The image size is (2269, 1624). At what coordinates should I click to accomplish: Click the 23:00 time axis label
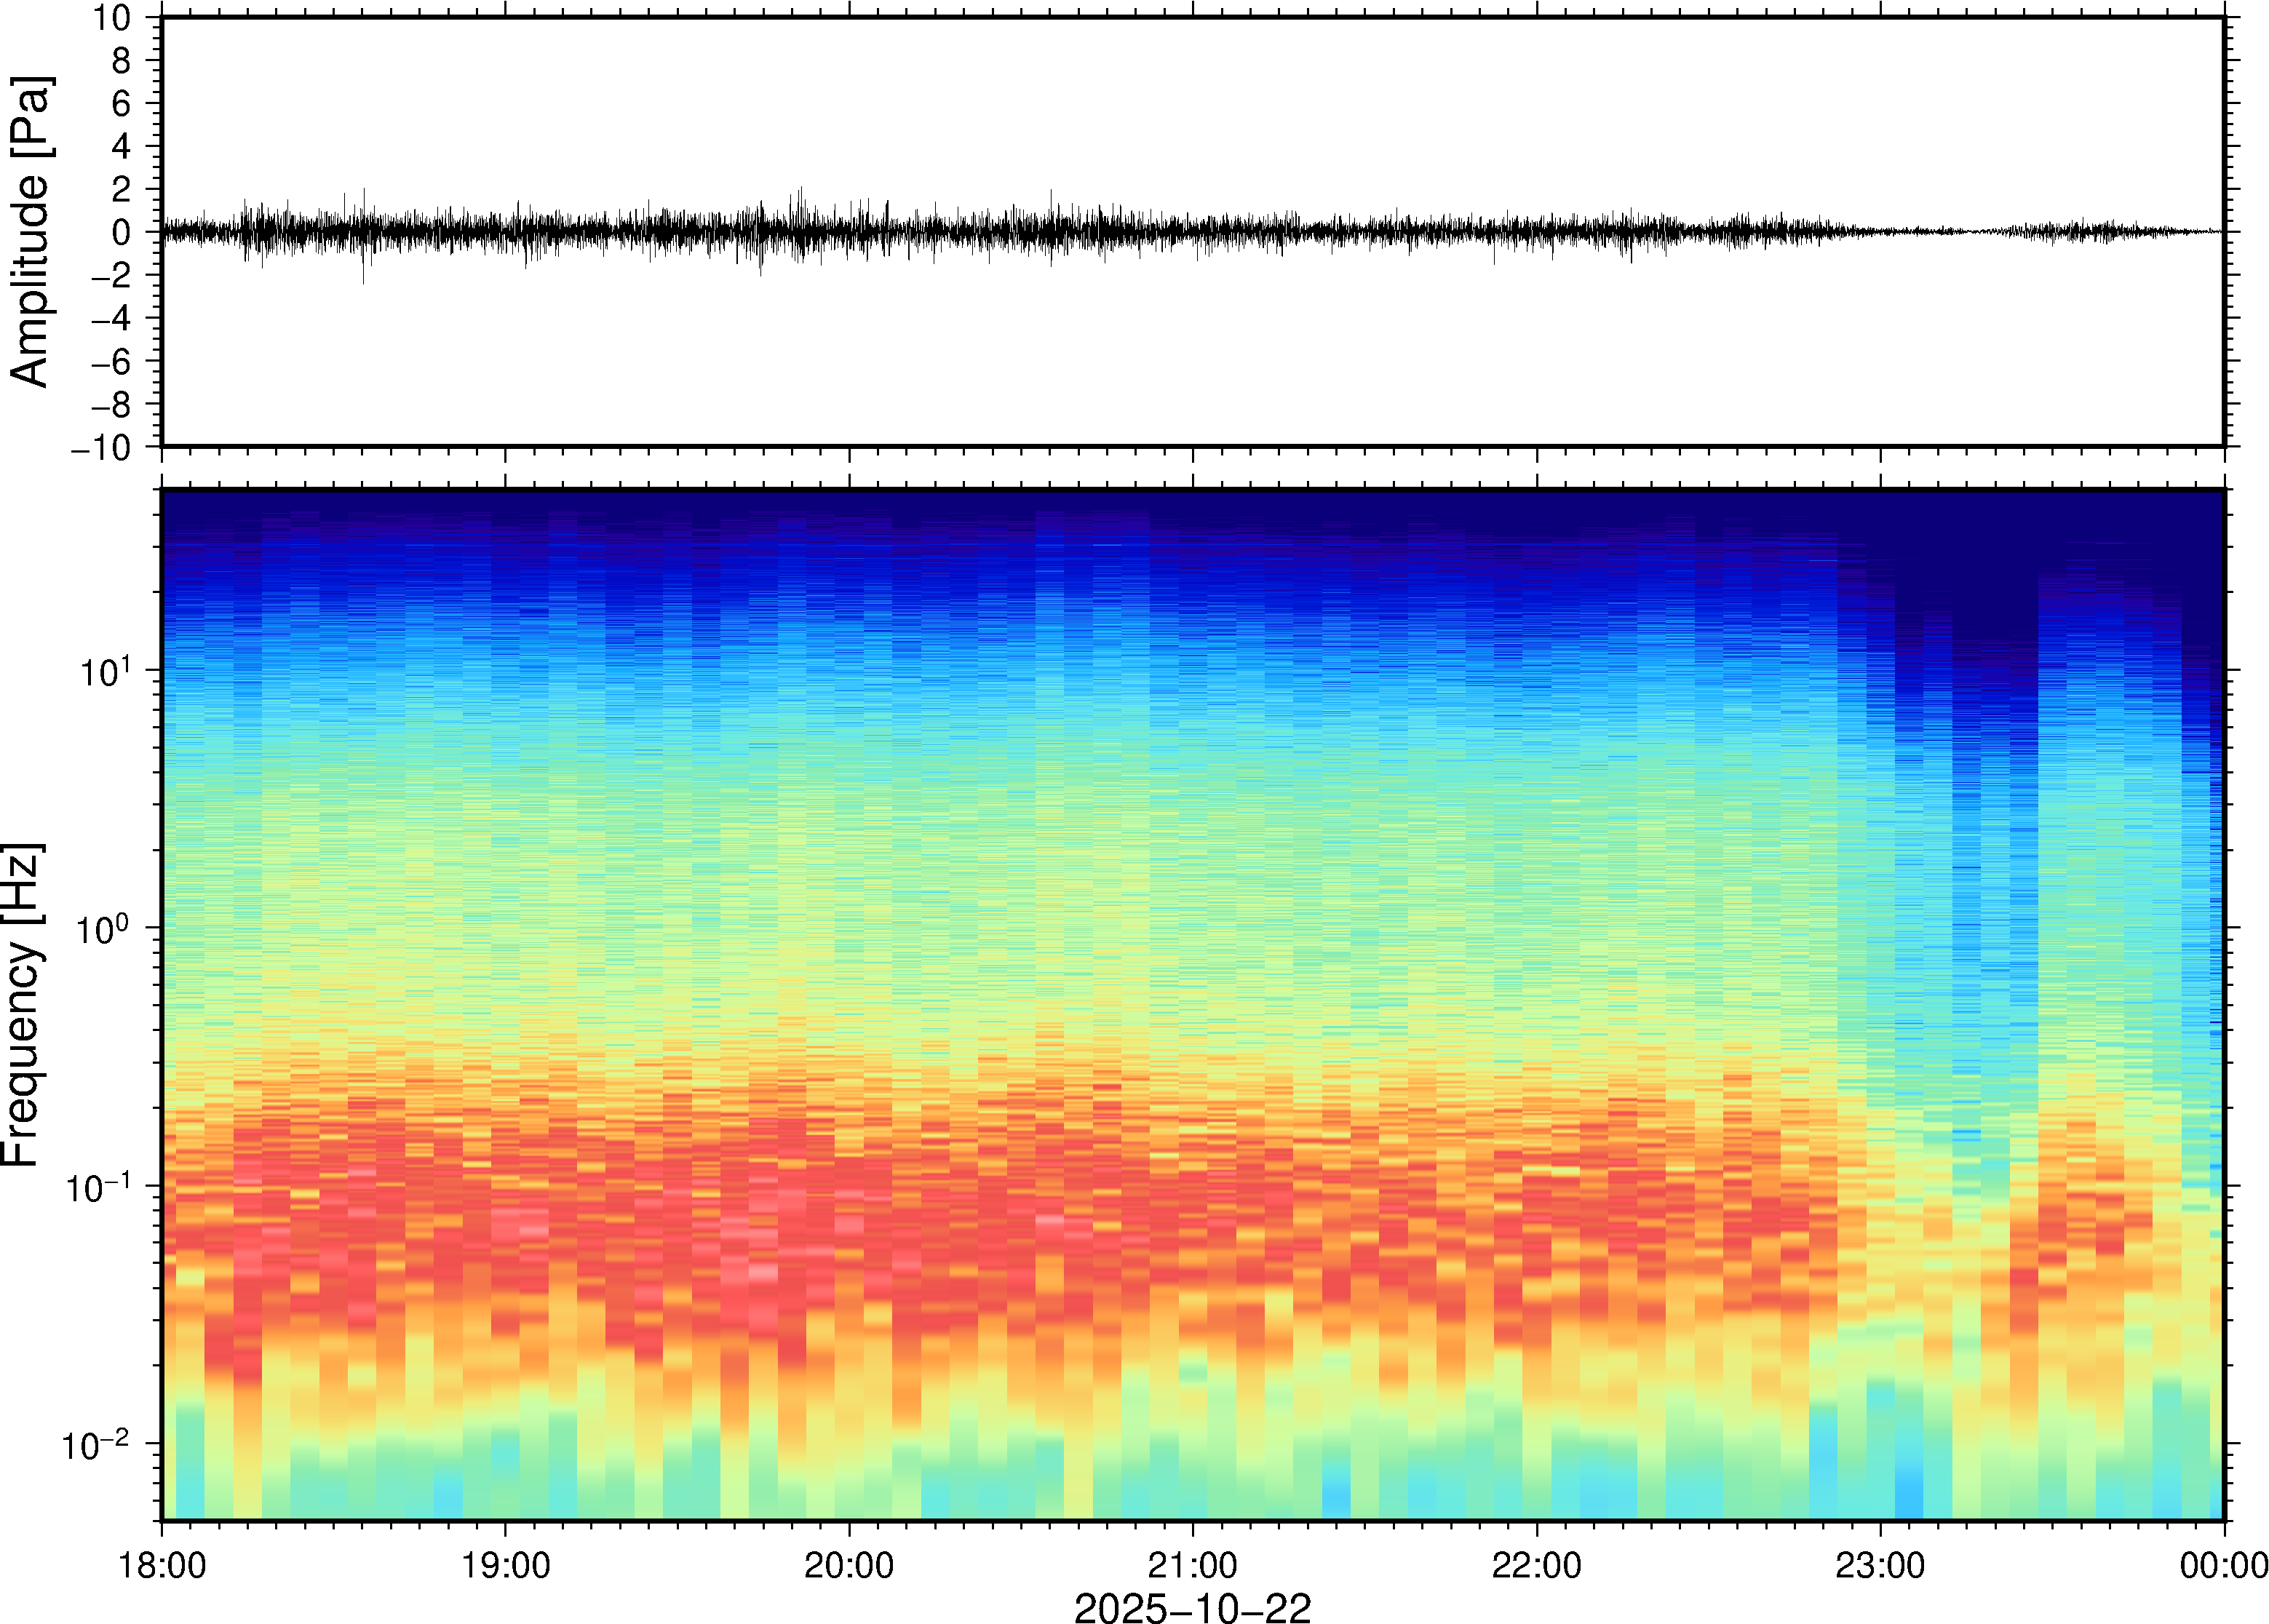[1880, 1565]
